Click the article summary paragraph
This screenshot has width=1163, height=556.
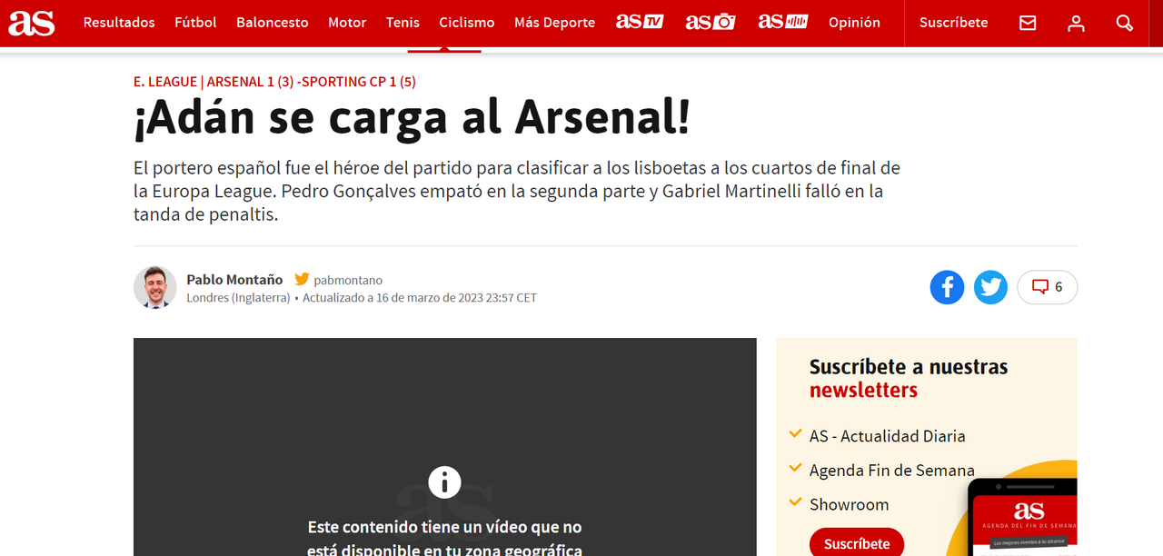517,192
